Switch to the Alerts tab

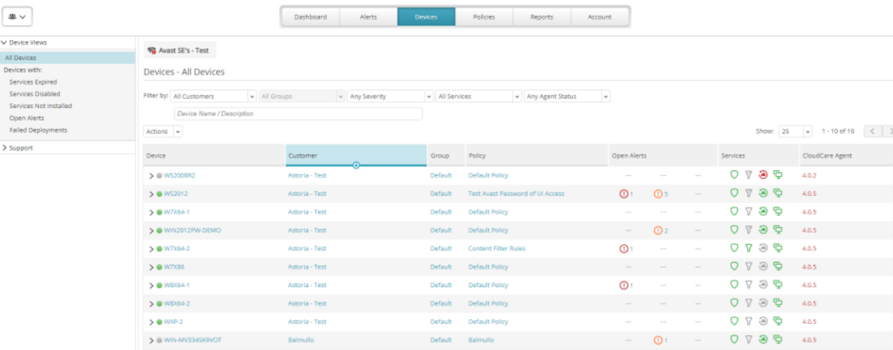(368, 17)
